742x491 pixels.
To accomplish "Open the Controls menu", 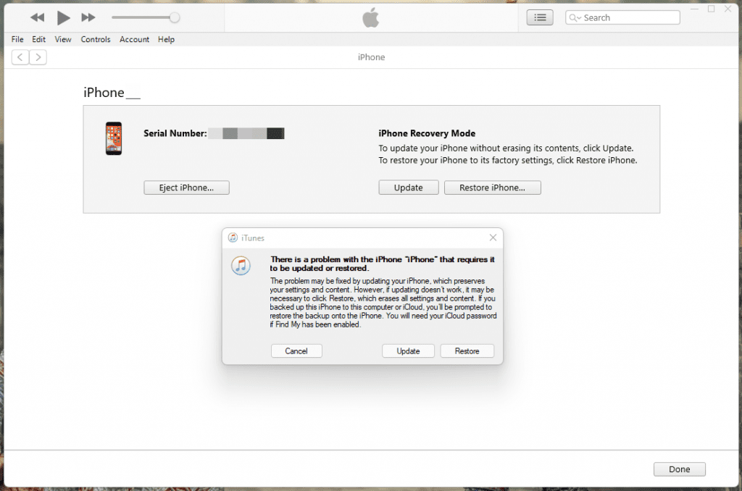I will pos(96,39).
